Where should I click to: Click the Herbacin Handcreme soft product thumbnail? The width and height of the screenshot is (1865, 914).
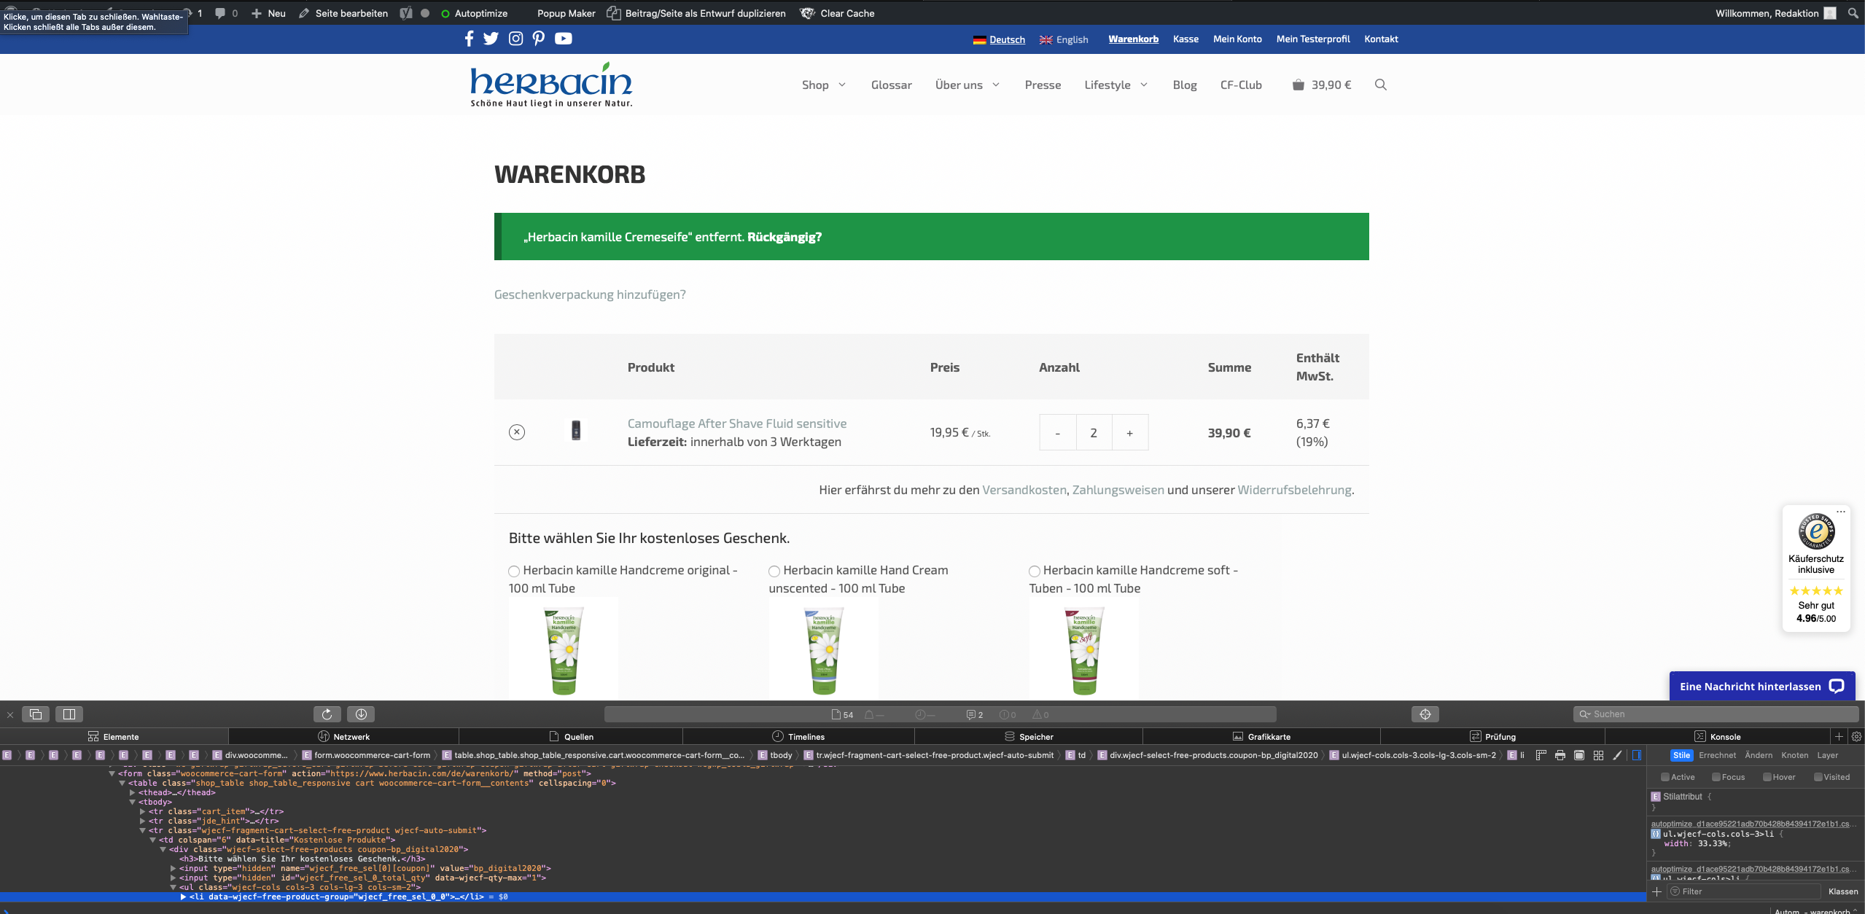[1084, 649]
